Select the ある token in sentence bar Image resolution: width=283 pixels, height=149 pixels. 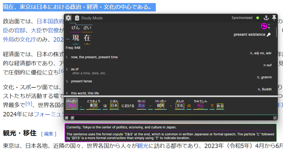pyautogui.click(x=220, y=106)
